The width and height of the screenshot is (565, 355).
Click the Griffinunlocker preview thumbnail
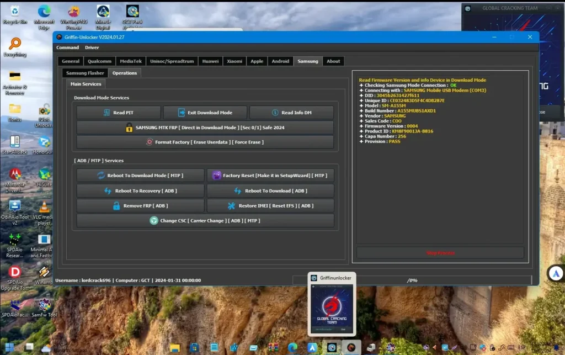click(332, 308)
